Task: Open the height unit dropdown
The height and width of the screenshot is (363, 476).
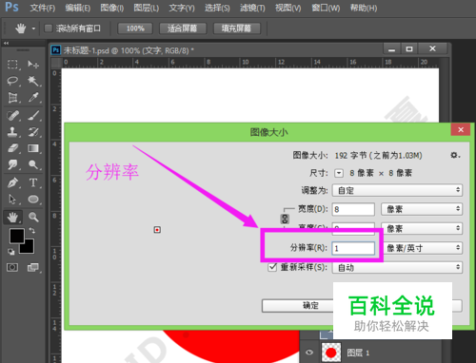Action: (x=422, y=228)
